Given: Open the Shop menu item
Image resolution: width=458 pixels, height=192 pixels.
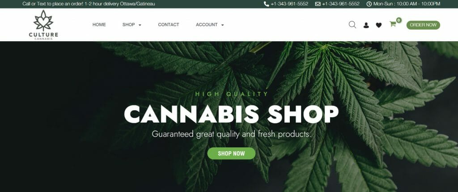Looking at the screenshot, I should (x=128, y=25).
